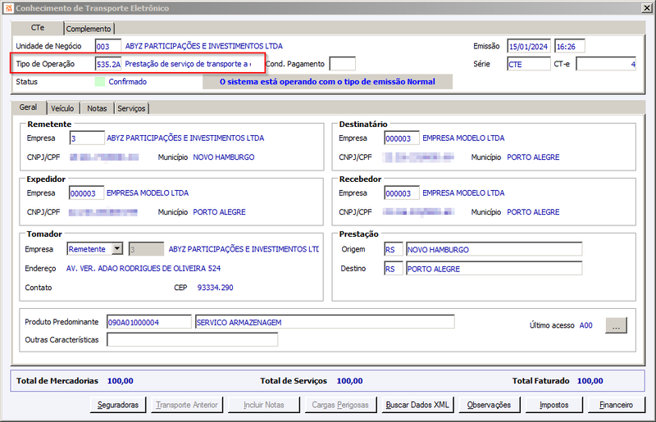Click the Unidade de Negócio company name text
Viewport: 656px width, 422px height.
pos(203,46)
